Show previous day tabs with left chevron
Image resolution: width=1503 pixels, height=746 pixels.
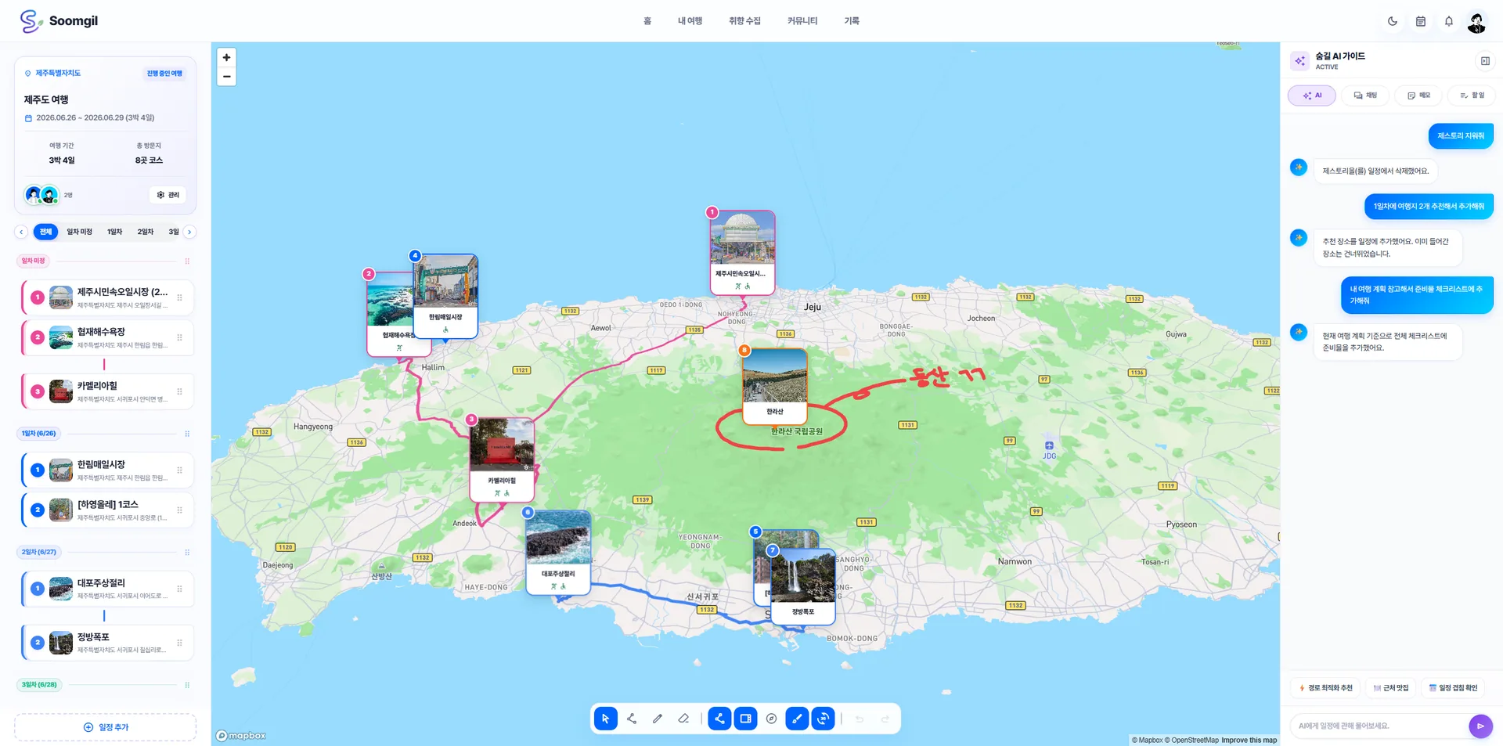[x=21, y=232]
